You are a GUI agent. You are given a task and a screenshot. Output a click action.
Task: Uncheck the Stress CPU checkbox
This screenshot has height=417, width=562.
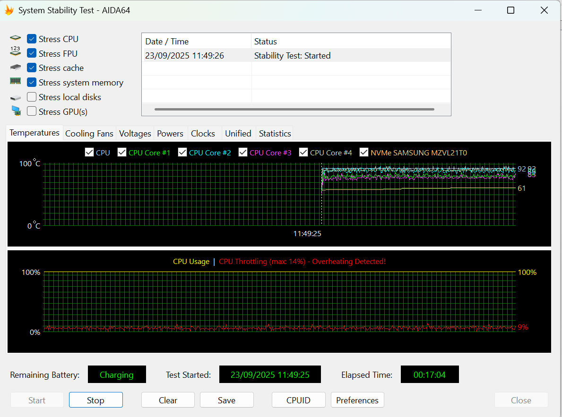[32, 39]
